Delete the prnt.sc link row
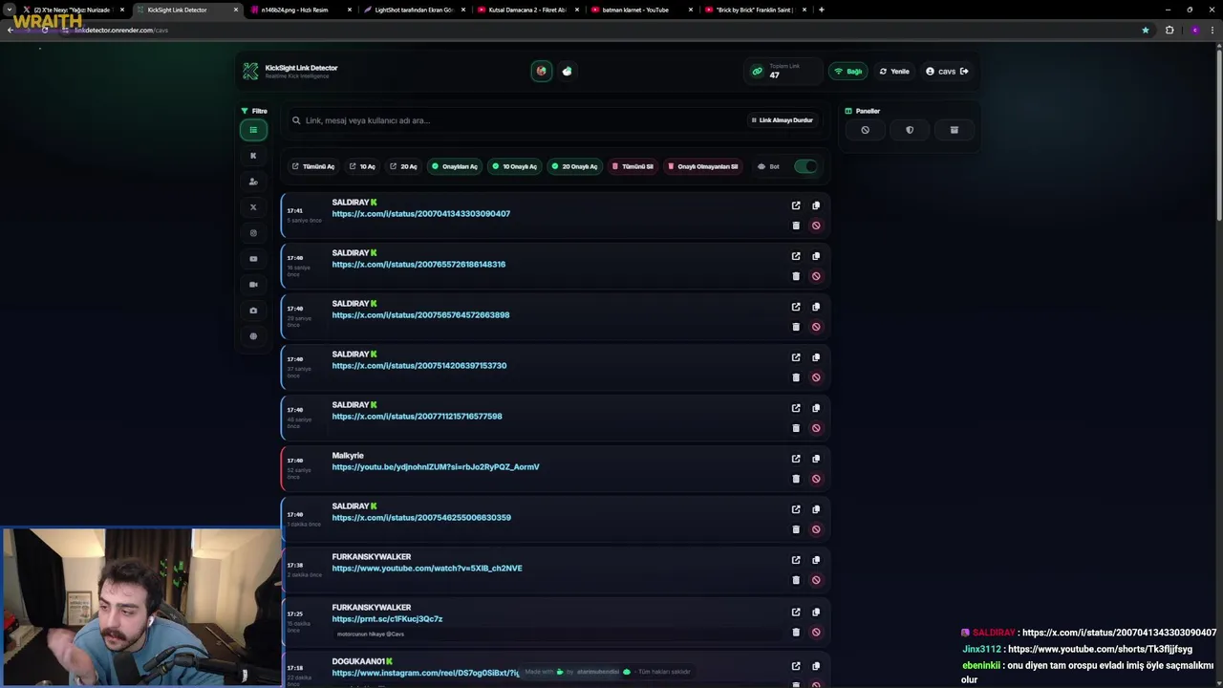Screen dimensions: 1223x688 [x=796, y=632]
